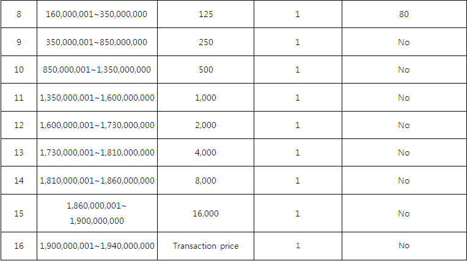Click the cell showing 8,000
467x261 pixels.
(205, 181)
